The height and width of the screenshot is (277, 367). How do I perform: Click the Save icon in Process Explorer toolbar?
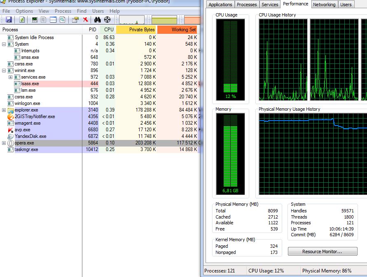coord(9,20)
